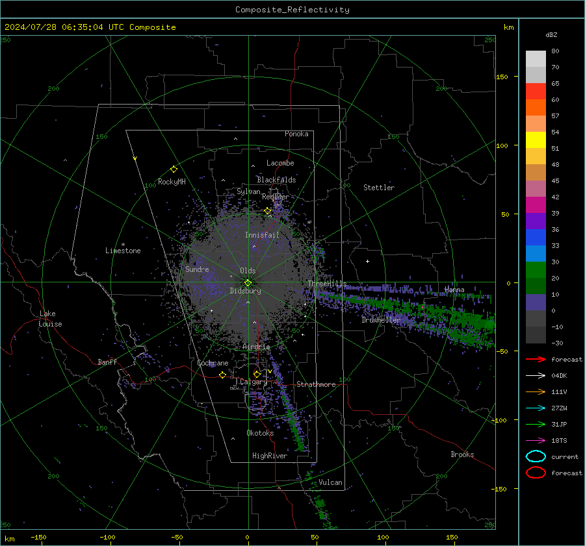Screen dimensions: 585x546
Task: Select the red 60-65 dBZ color swatch
Action: tap(536, 92)
